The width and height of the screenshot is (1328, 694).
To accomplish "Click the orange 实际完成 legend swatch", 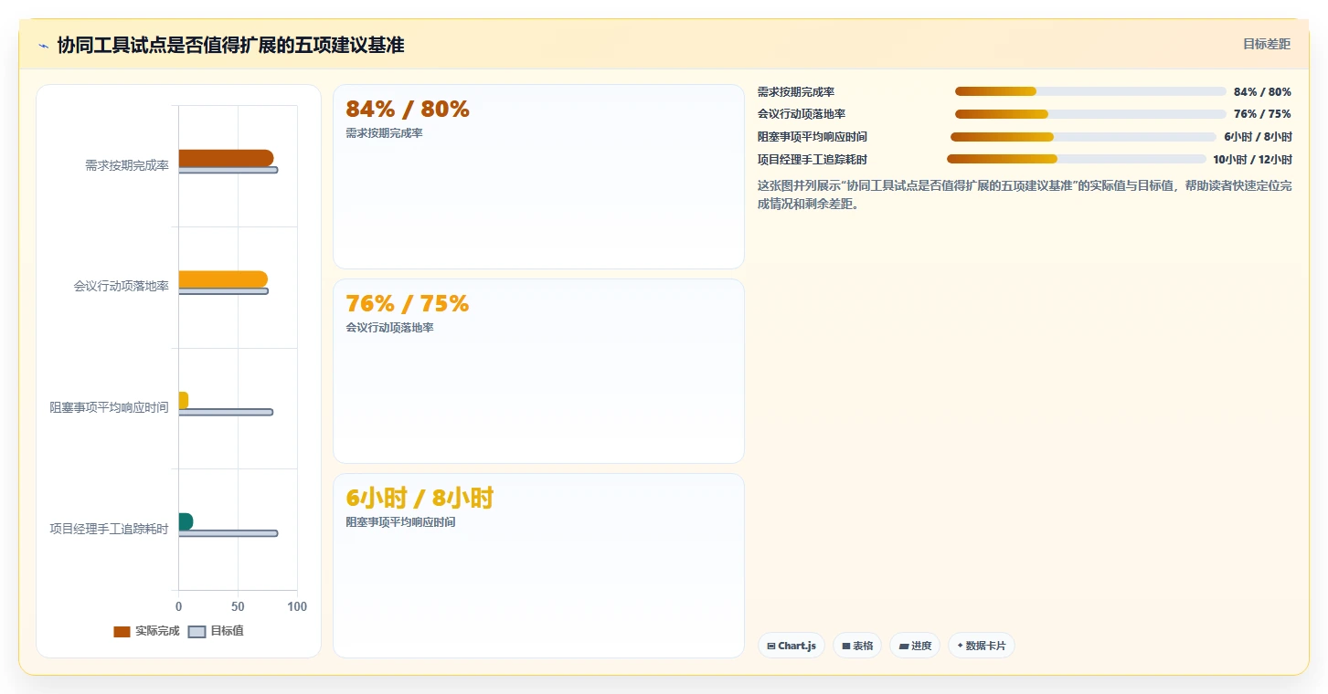I will click(122, 632).
